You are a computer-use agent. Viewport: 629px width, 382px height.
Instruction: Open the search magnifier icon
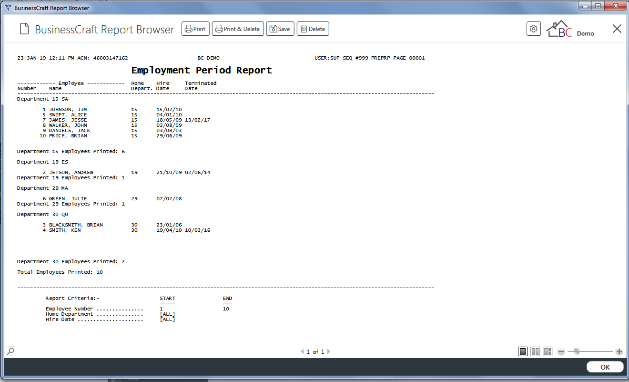tap(10, 351)
